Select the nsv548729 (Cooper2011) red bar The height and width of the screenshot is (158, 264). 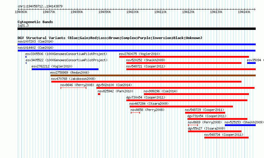[x=205, y=113]
